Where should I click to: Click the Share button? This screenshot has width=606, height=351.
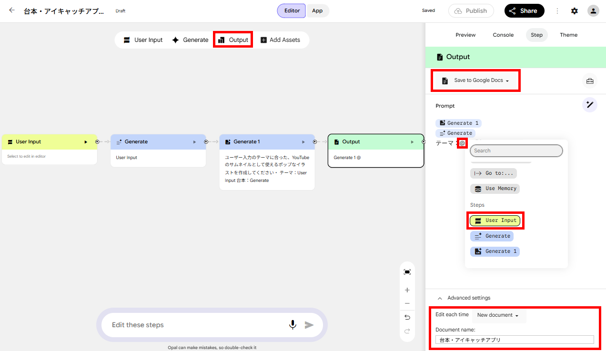coord(524,10)
